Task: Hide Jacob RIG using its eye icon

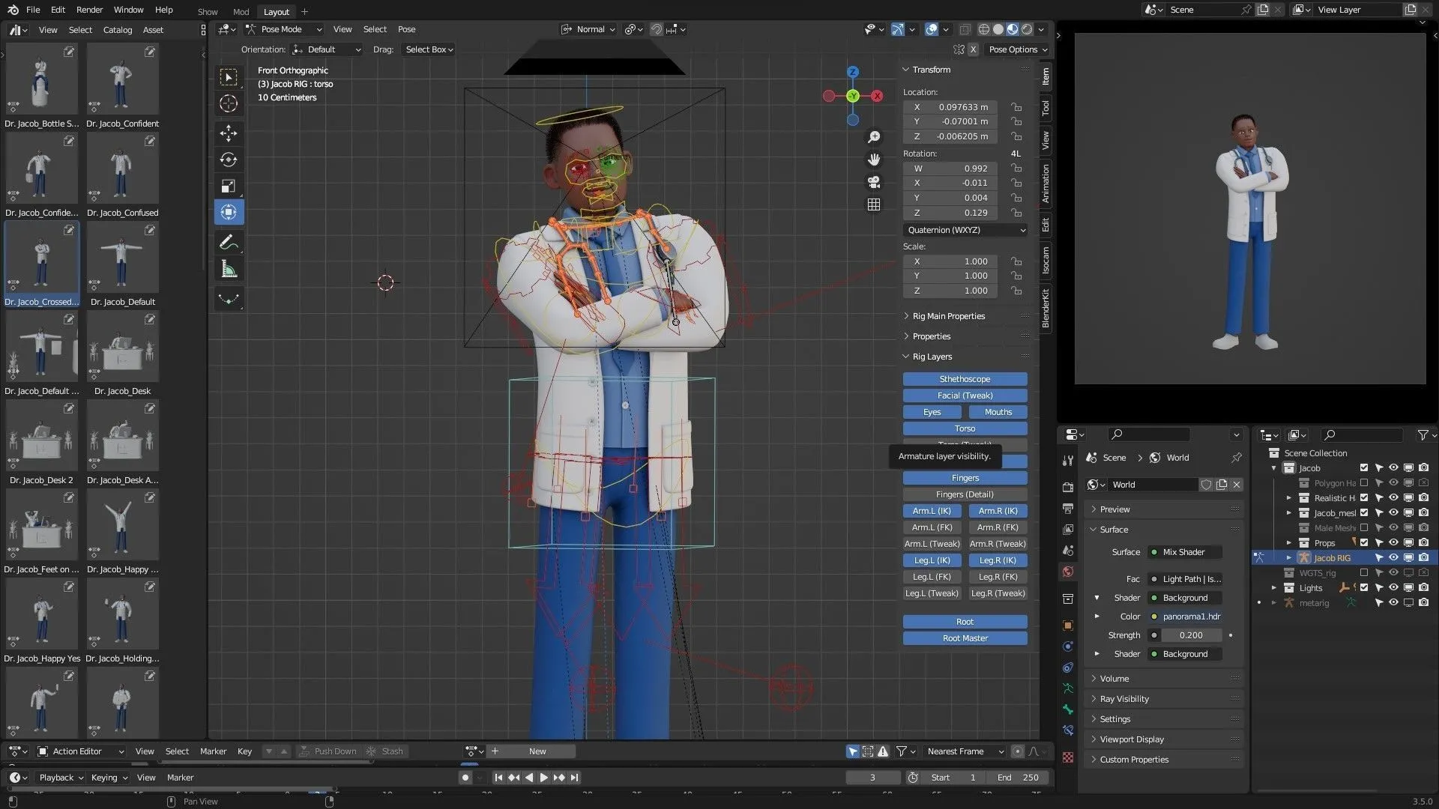Action: [x=1393, y=557]
